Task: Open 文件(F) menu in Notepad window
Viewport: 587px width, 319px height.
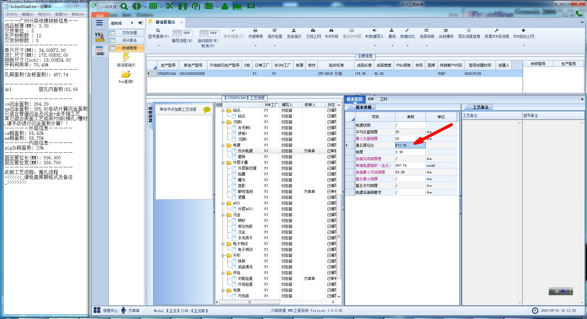Action: click(12, 14)
